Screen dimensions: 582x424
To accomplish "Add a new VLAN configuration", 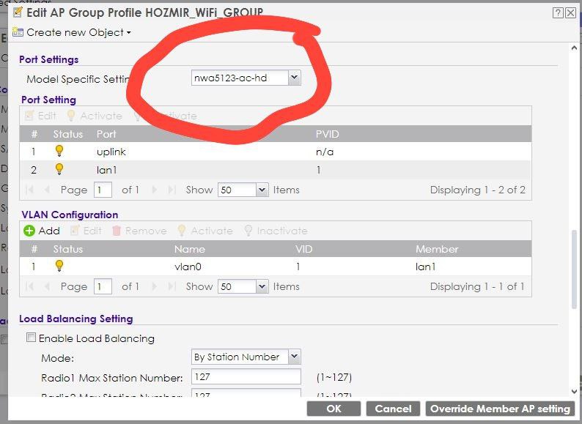I will point(42,231).
